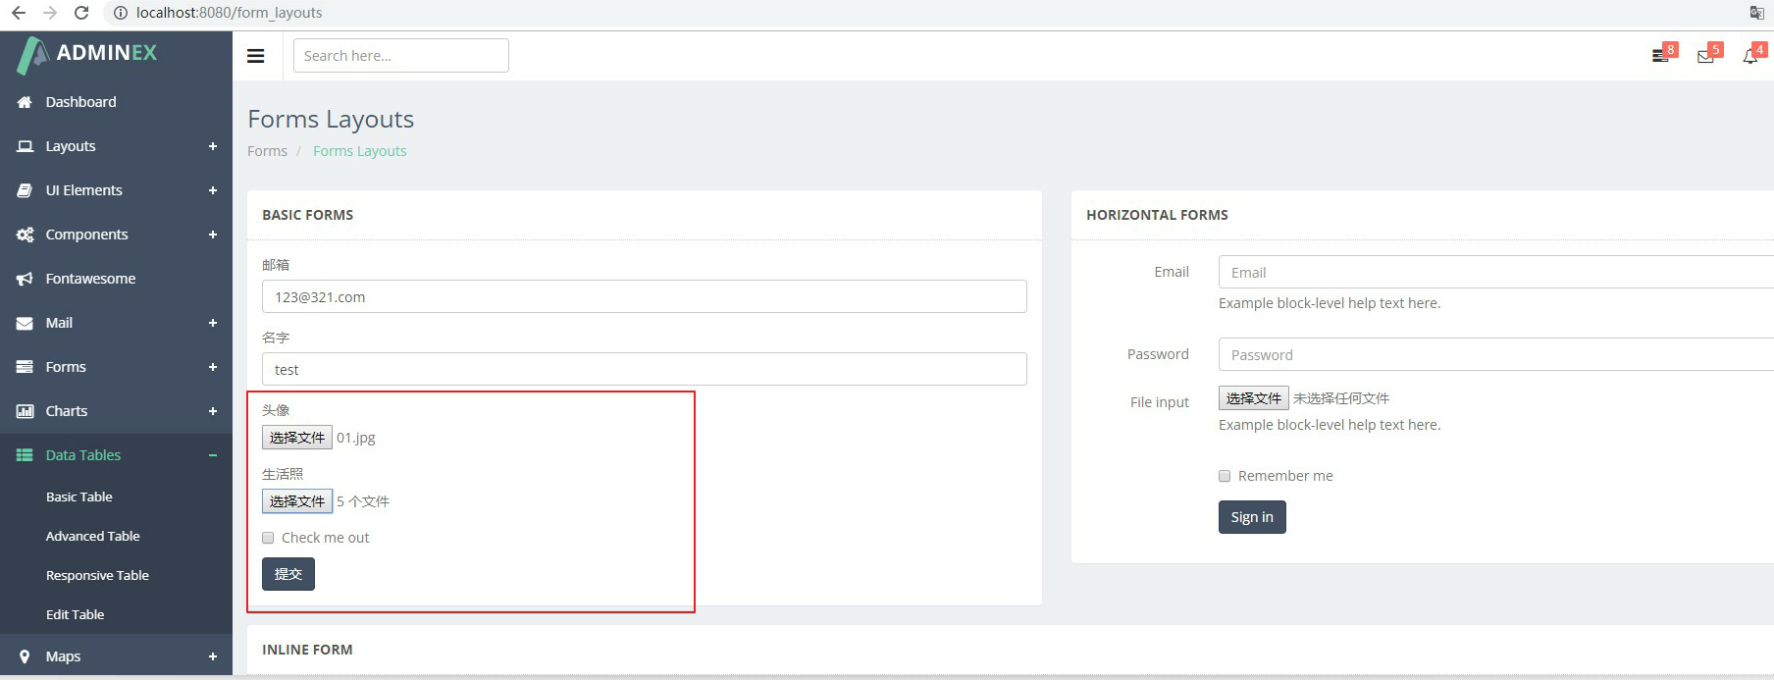Tick the Check me out checkbox

pyautogui.click(x=268, y=538)
